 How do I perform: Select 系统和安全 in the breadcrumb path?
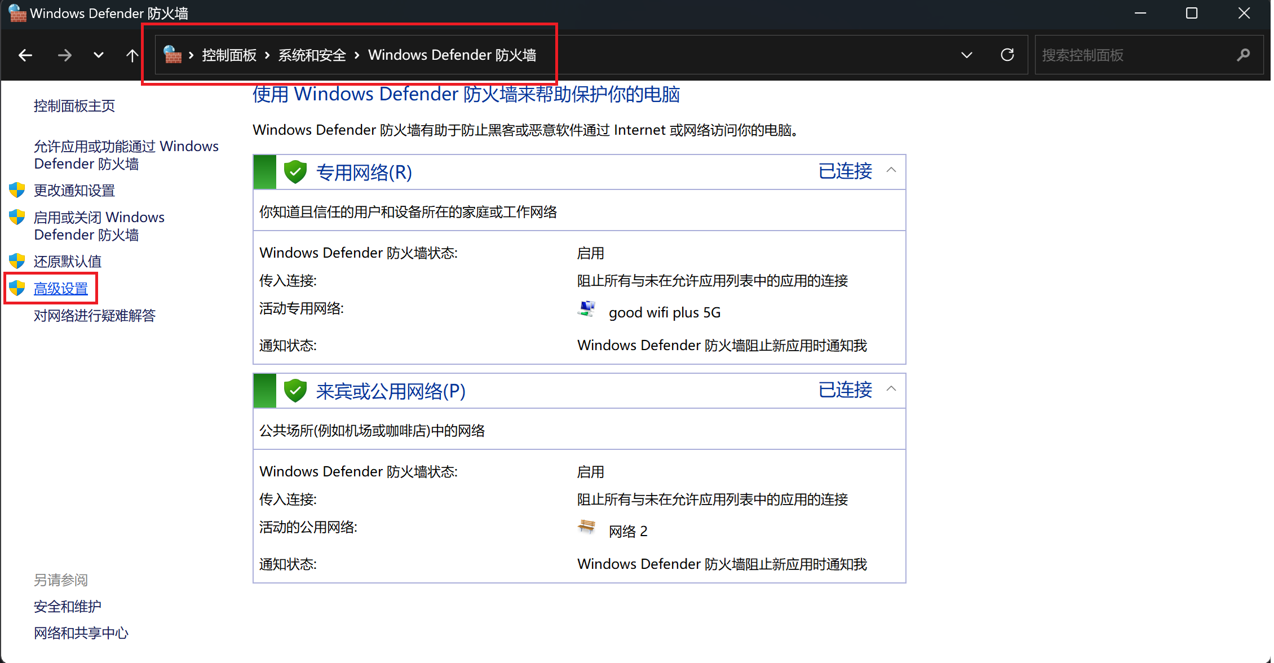pyautogui.click(x=312, y=55)
